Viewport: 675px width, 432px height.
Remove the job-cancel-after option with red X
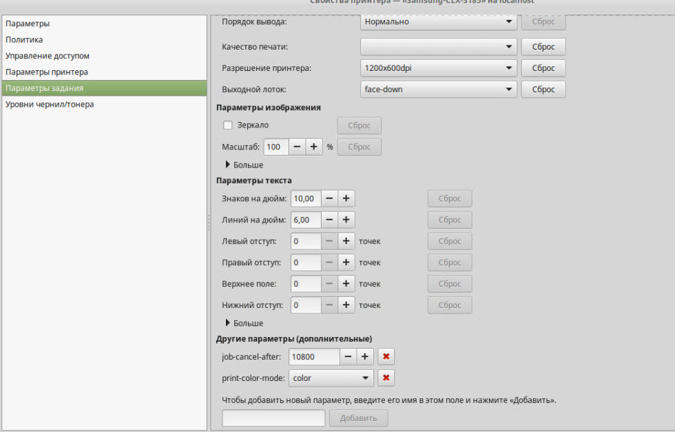click(x=386, y=357)
